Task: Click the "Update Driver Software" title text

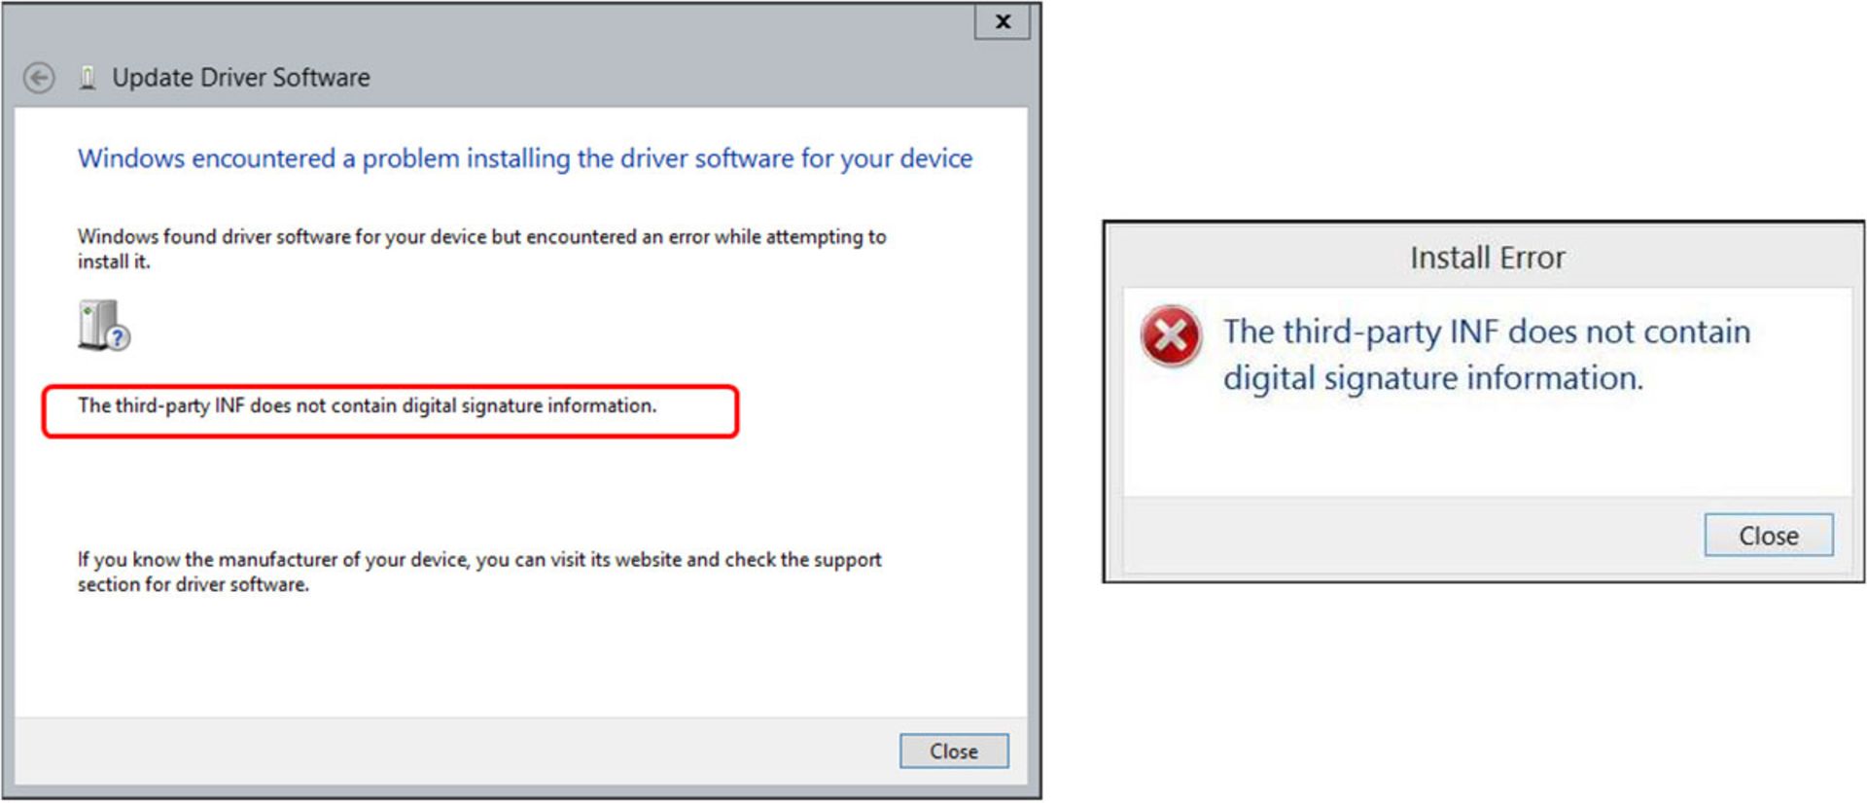Action: coord(241,78)
